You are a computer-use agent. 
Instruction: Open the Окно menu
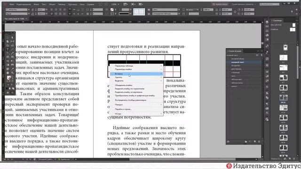coord(82,4)
